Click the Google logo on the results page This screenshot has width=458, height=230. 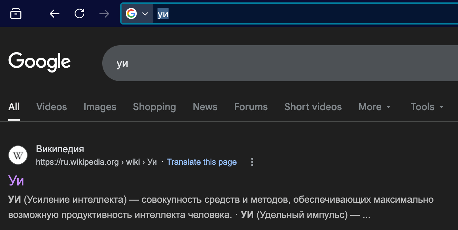pos(39,62)
